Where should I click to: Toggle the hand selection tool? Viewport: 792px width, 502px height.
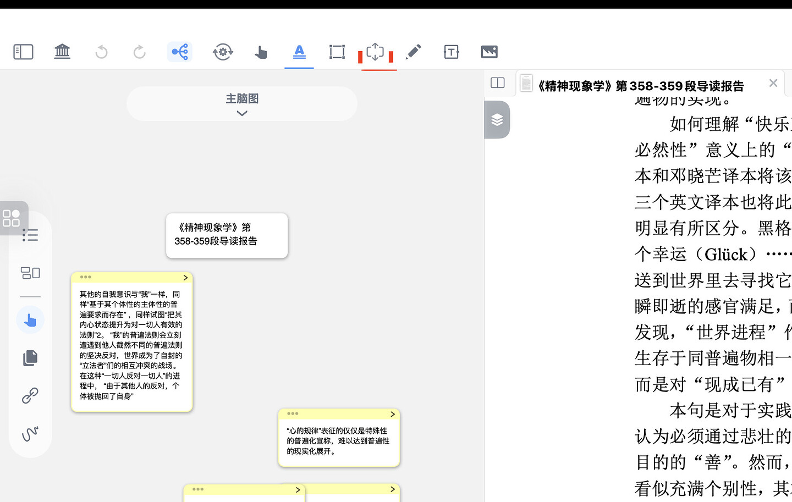coord(261,52)
